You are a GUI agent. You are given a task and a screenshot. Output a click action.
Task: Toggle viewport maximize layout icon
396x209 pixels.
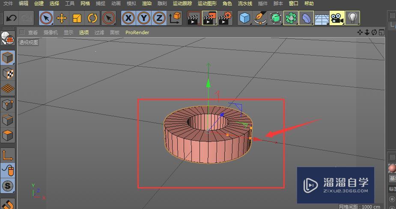[381, 32]
